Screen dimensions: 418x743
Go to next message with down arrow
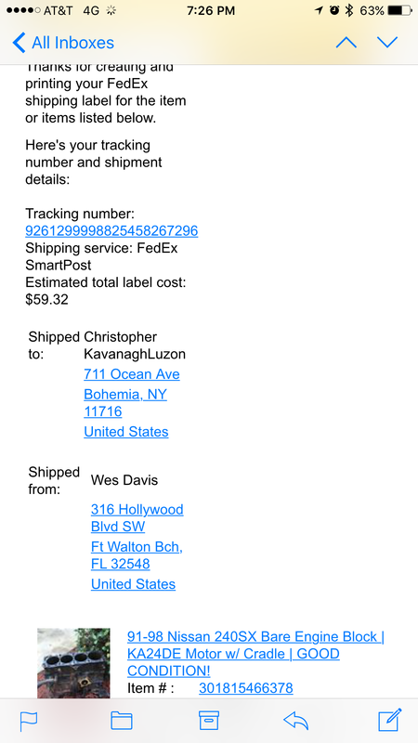pos(387,43)
